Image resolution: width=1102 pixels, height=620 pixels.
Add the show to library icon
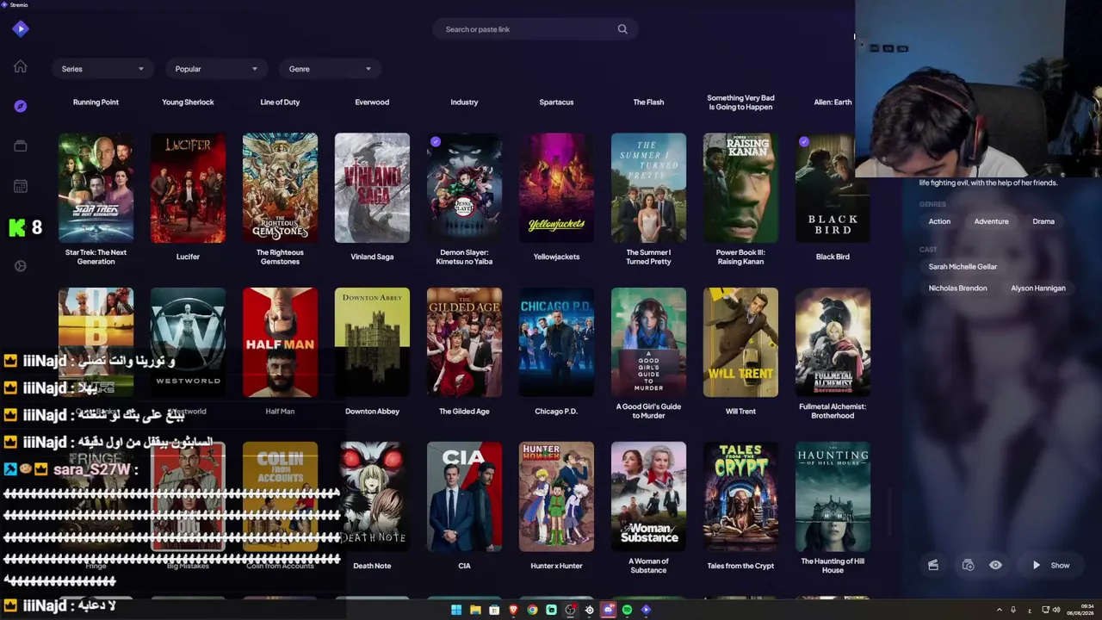[968, 566]
